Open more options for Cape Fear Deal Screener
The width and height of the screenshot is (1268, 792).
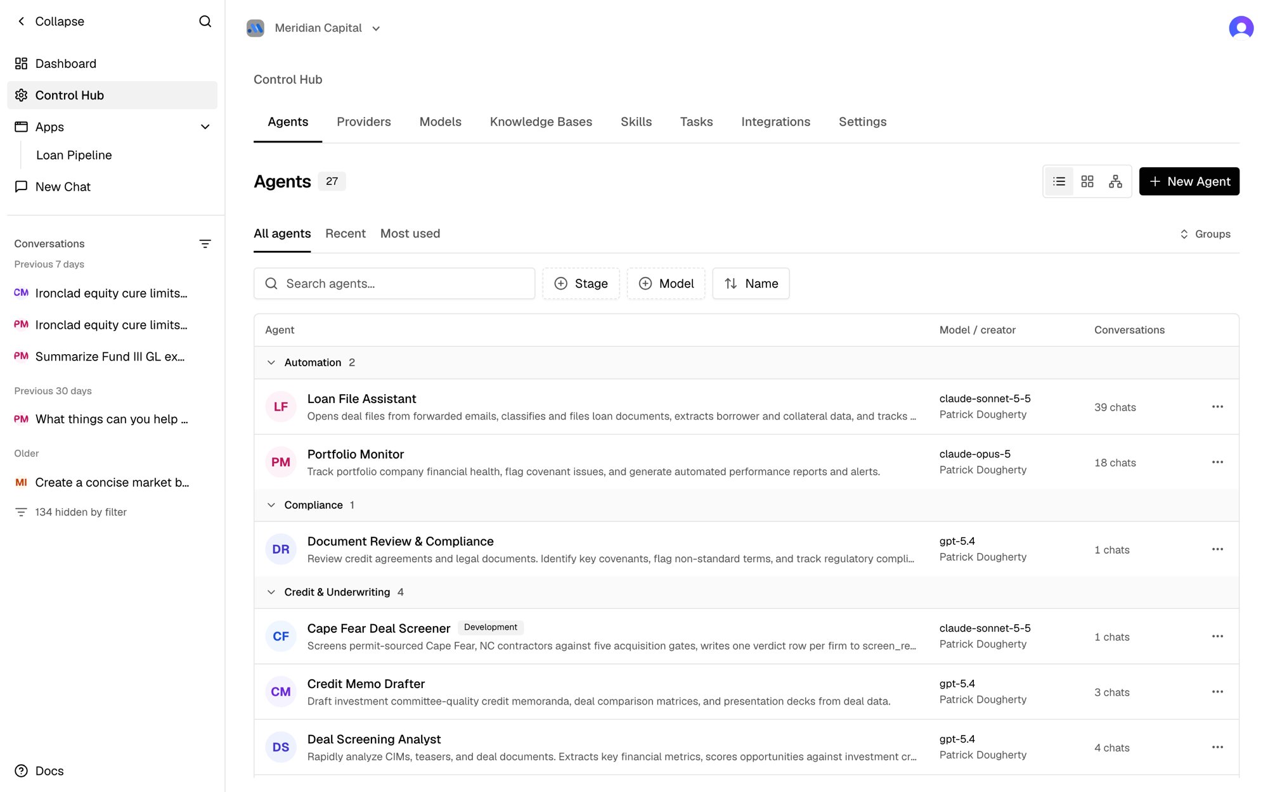pos(1217,637)
